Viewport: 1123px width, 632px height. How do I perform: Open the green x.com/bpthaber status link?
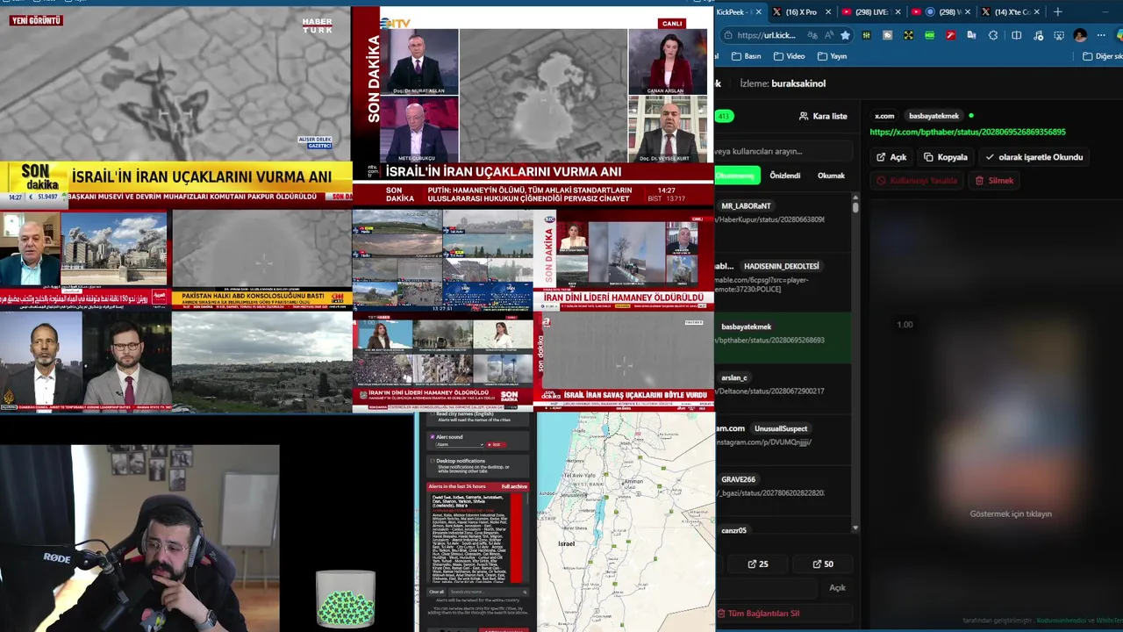click(968, 132)
